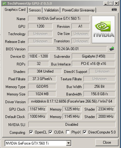Screen dimensions: 121x148
Task: Click the ROPs value 32
Action: [38, 64]
